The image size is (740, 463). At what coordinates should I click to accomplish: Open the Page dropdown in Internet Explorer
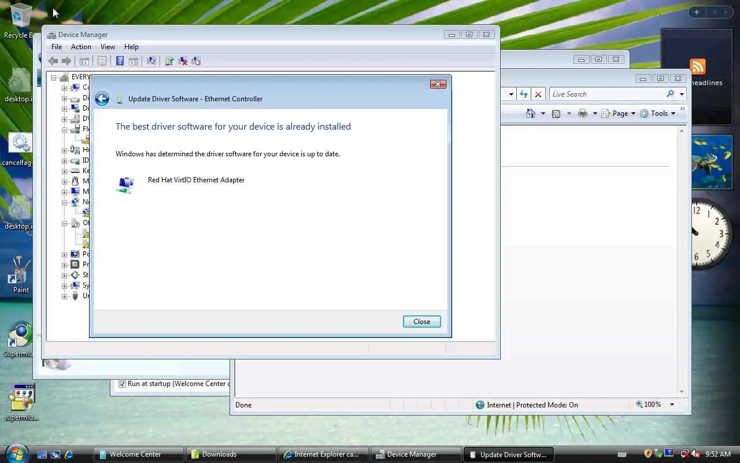pyautogui.click(x=618, y=113)
